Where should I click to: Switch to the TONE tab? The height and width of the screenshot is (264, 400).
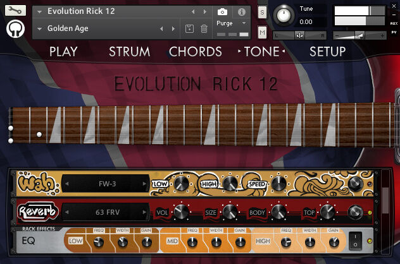tap(262, 52)
